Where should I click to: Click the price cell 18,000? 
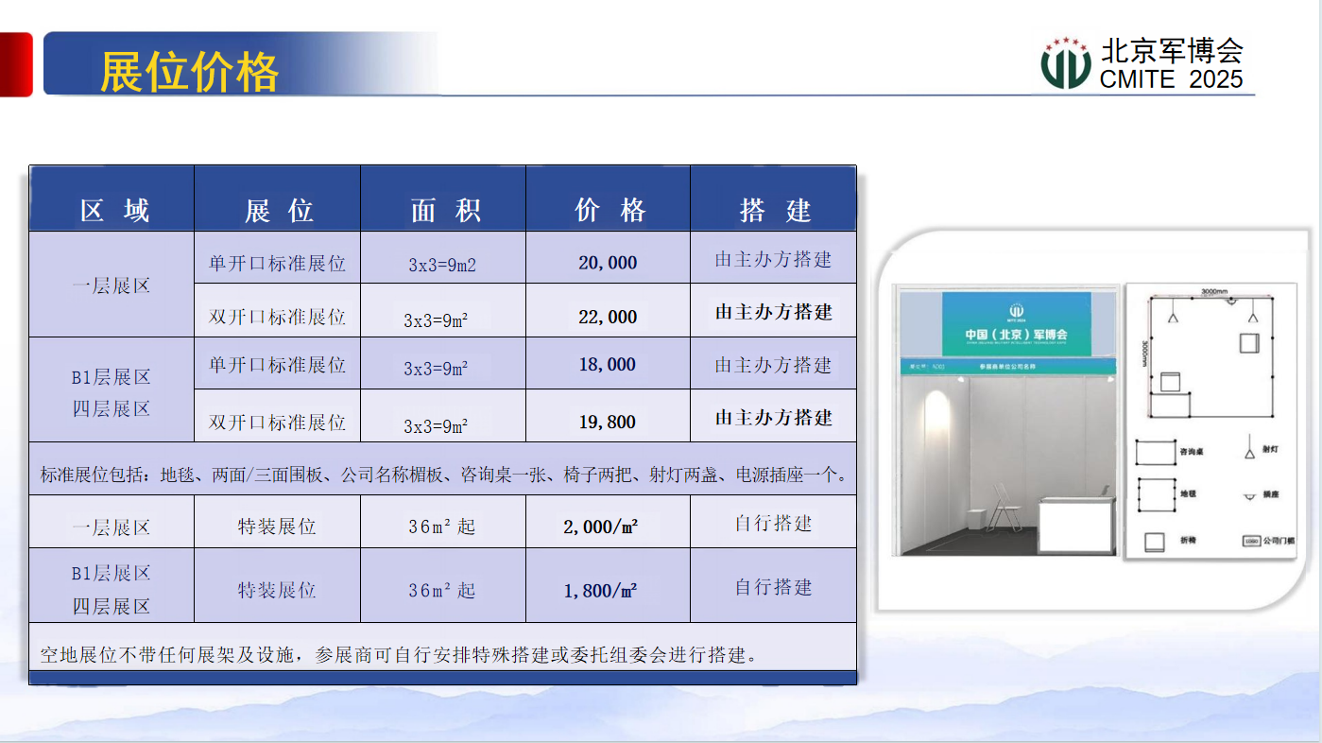608,365
